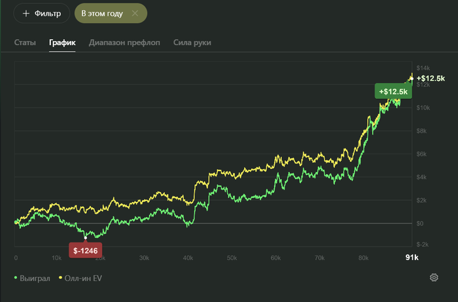Viewport: 458px width, 302px height.
Task: Click the 70k x-axis label
Action: click(319, 258)
